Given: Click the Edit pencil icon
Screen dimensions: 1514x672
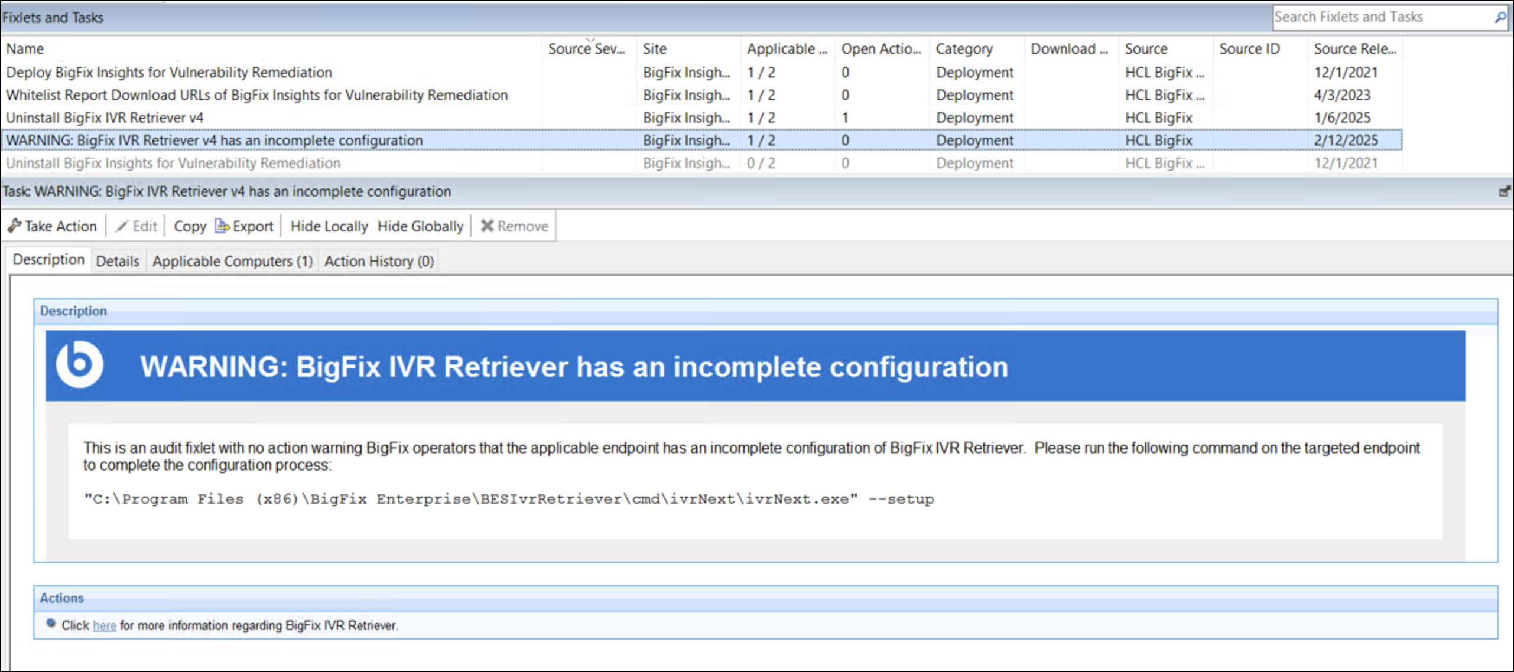Looking at the screenshot, I should [x=122, y=226].
